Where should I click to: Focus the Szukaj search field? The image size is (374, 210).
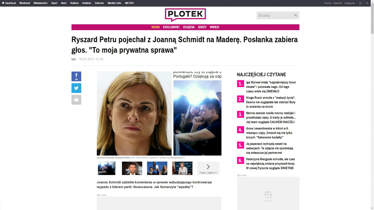click(275, 15)
